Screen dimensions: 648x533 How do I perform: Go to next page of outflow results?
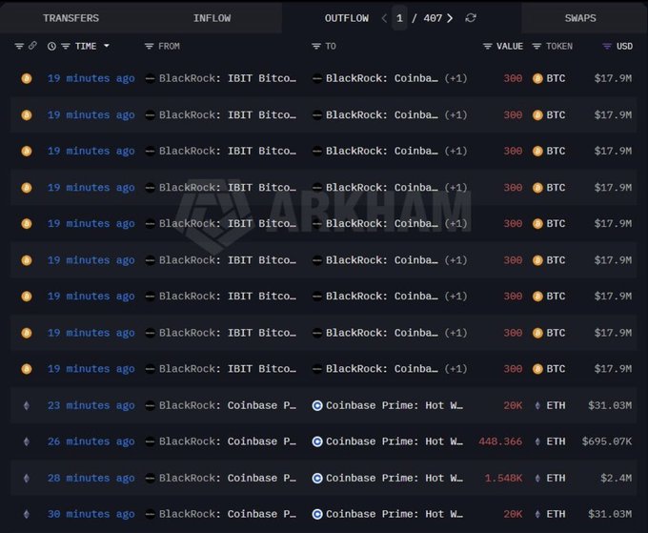click(x=450, y=18)
